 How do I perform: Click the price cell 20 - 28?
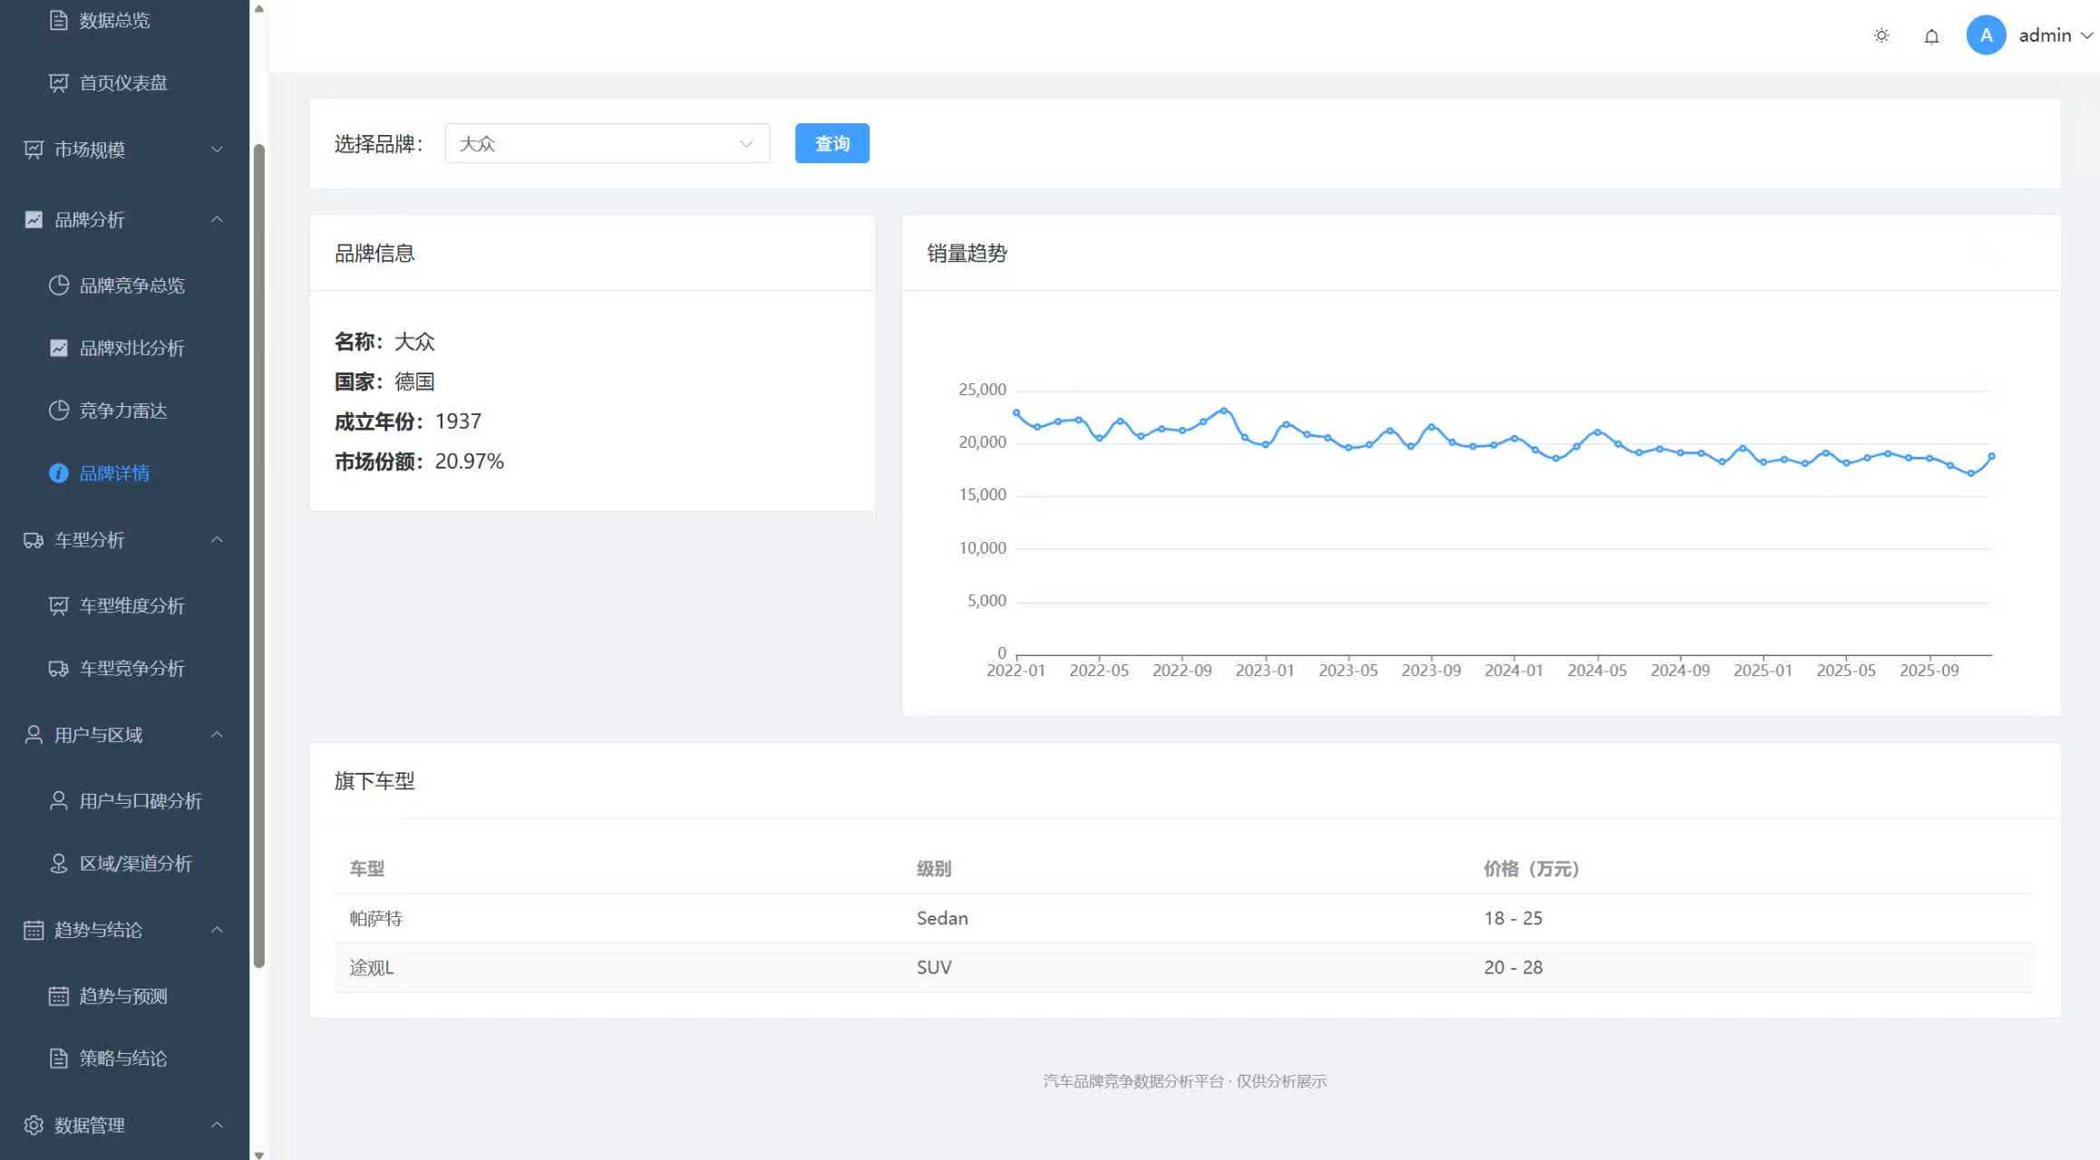pyautogui.click(x=1513, y=967)
